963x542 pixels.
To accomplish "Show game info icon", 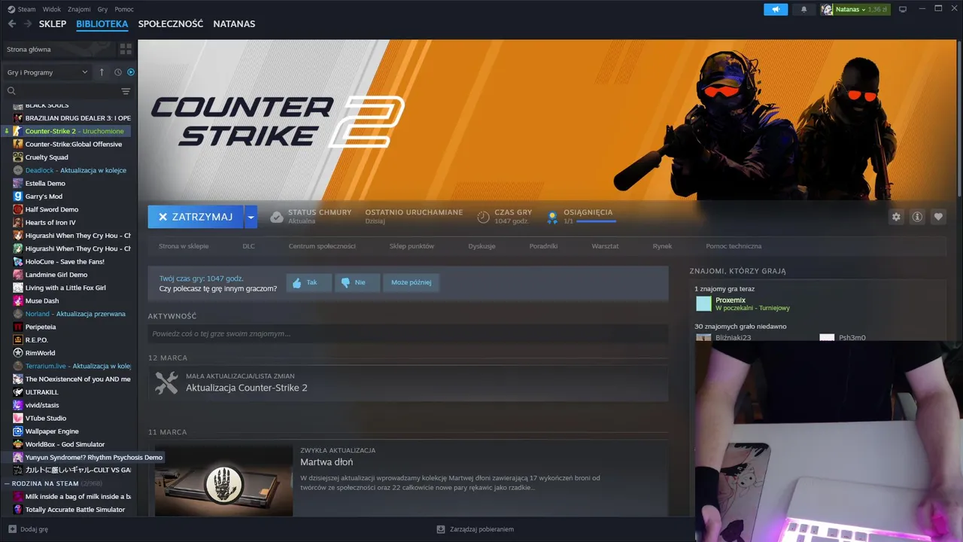I will pyautogui.click(x=917, y=217).
